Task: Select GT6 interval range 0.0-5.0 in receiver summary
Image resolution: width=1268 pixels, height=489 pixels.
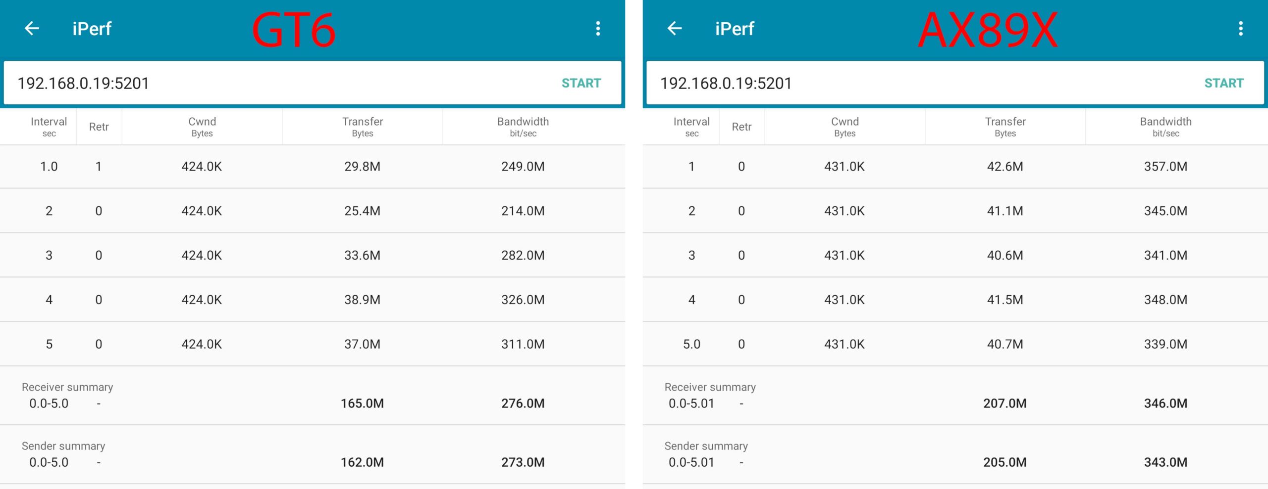Action: click(x=49, y=403)
